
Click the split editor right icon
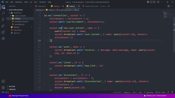click(x=168, y=6)
